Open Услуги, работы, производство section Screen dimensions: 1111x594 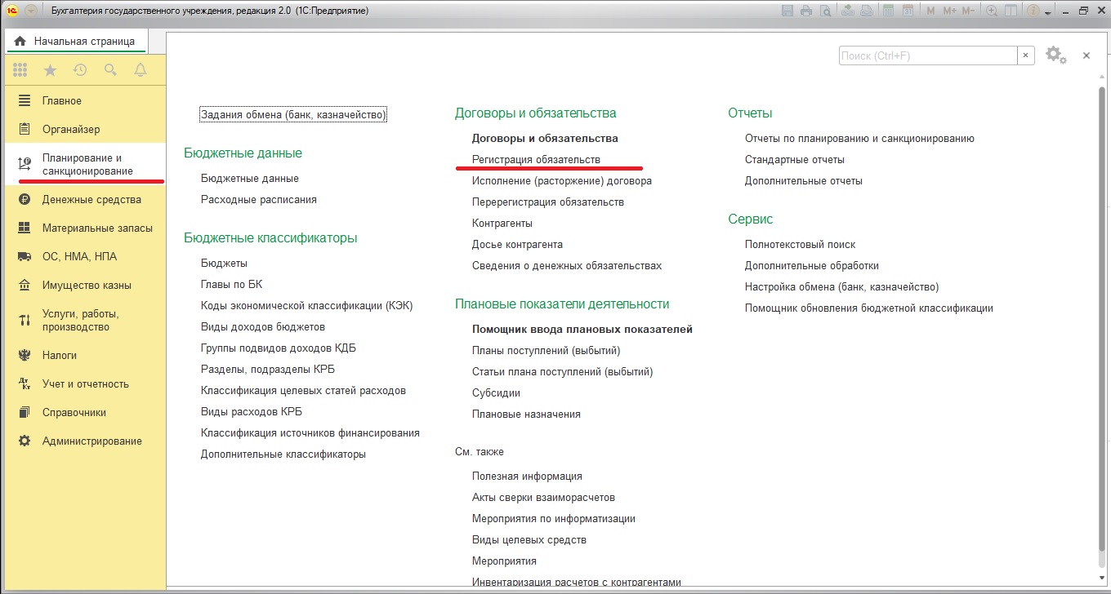tap(84, 320)
